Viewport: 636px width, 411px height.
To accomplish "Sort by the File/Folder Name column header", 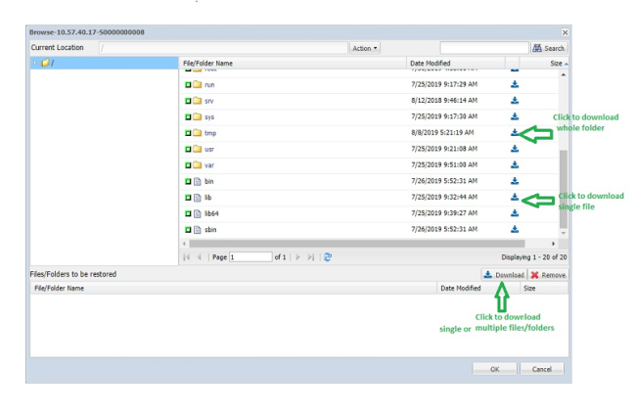I will (293, 64).
